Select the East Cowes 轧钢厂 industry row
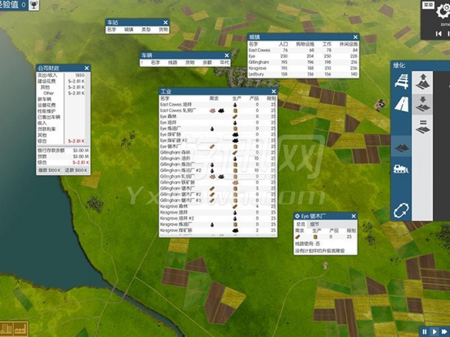Viewport: 450px width, 337px height. (218, 111)
